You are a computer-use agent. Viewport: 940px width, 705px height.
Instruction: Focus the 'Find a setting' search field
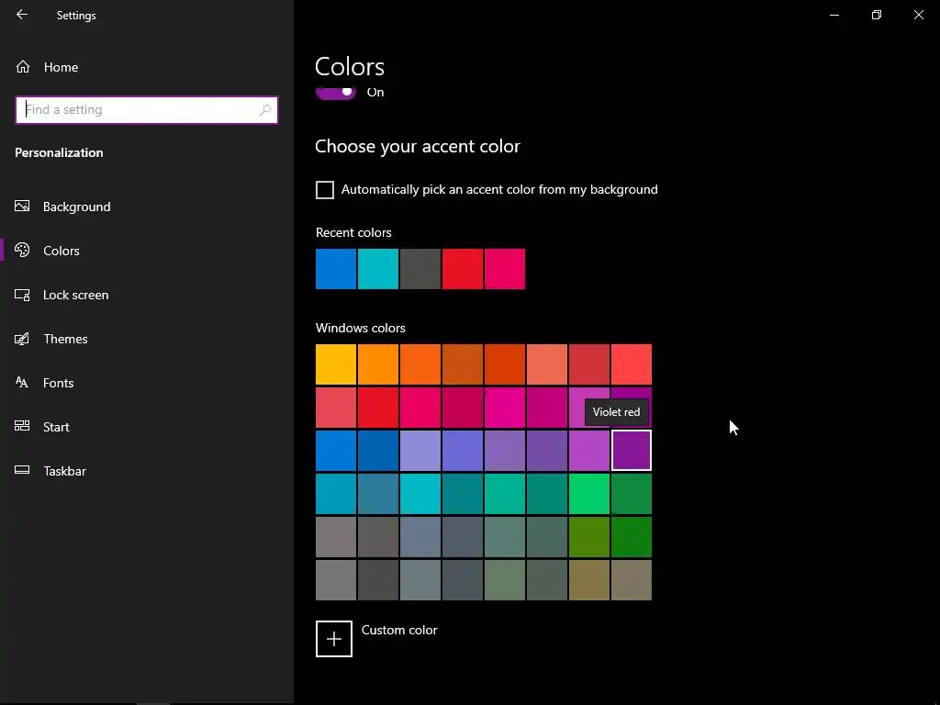coord(147,110)
